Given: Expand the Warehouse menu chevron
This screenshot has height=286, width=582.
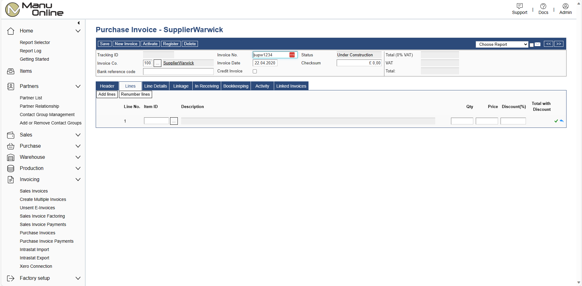Looking at the screenshot, I should tap(78, 157).
